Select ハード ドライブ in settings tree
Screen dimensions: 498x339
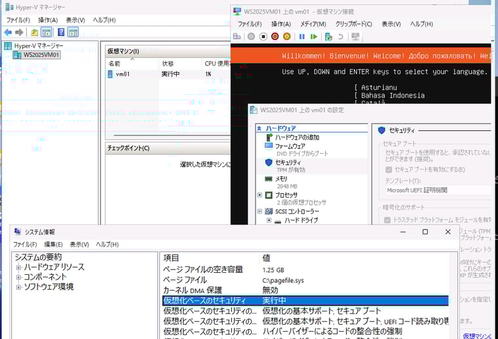[x=301, y=220]
